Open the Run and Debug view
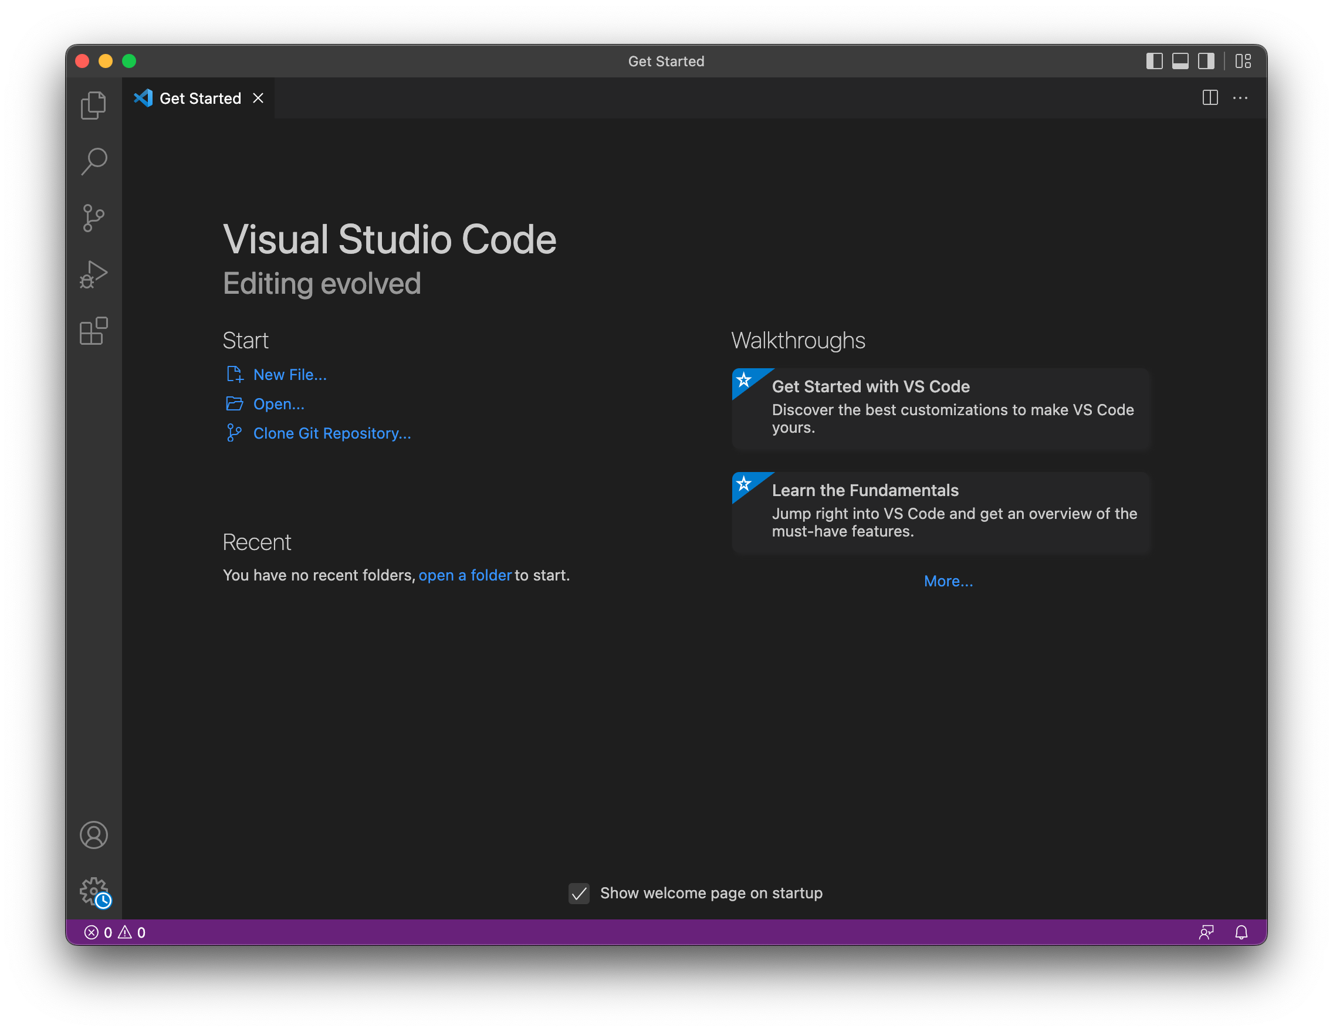 93,274
